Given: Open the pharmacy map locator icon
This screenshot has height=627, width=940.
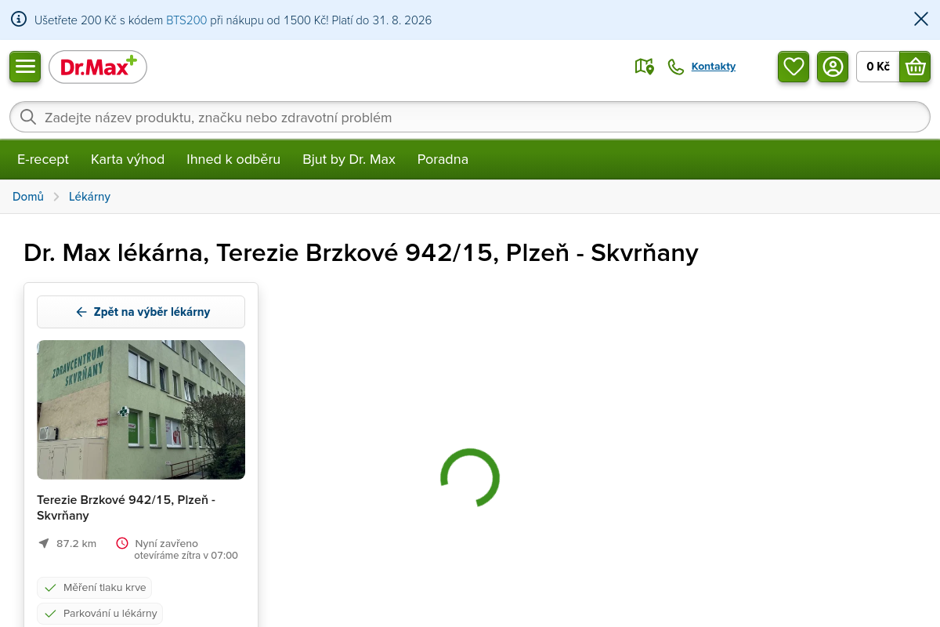Looking at the screenshot, I should click(644, 67).
